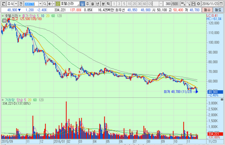This screenshot has height=145, width=225.
Task: Click the 거래량 volume indicator color marker
Action: [x=2, y=100]
